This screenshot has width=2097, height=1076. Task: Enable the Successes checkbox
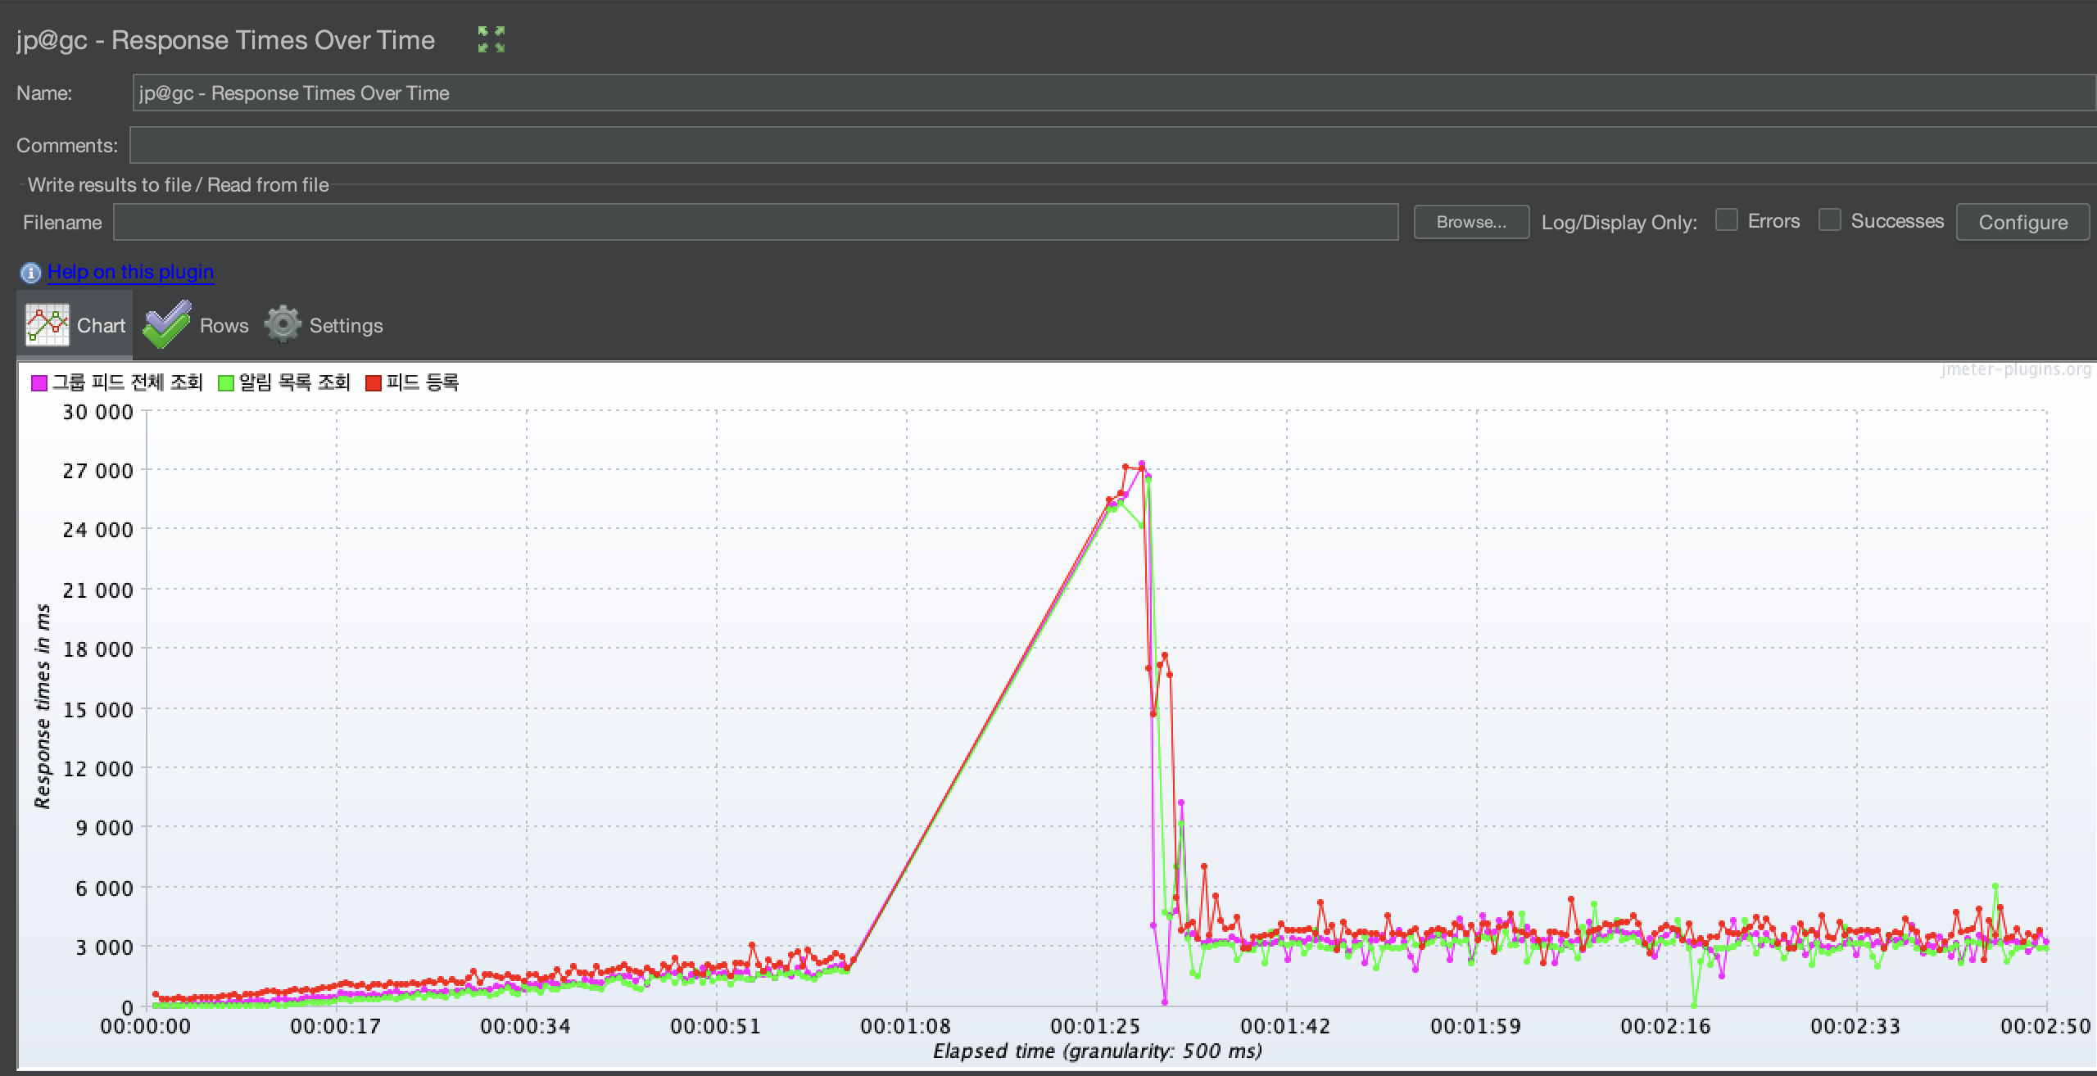(1830, 220)
